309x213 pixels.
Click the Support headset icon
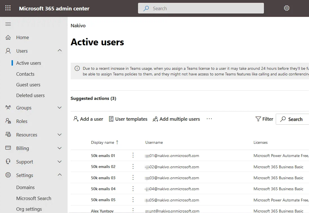[8, 162]
